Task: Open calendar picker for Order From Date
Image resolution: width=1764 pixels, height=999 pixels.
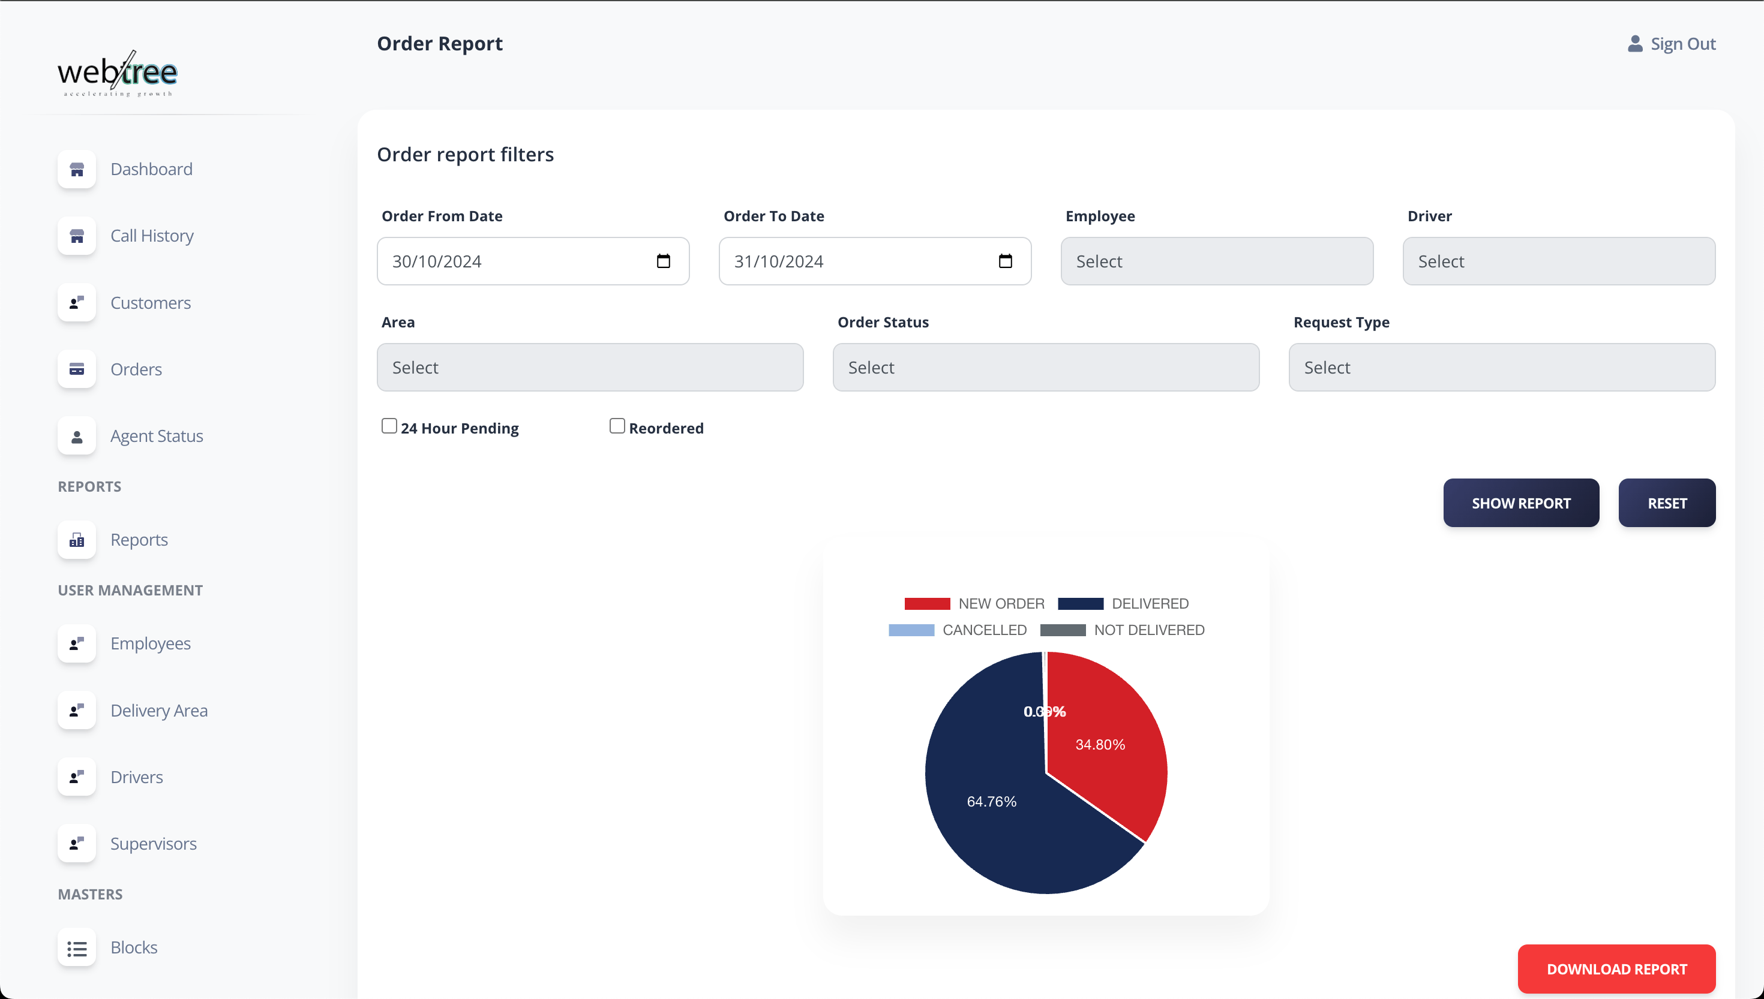Action: coord(663,261)
